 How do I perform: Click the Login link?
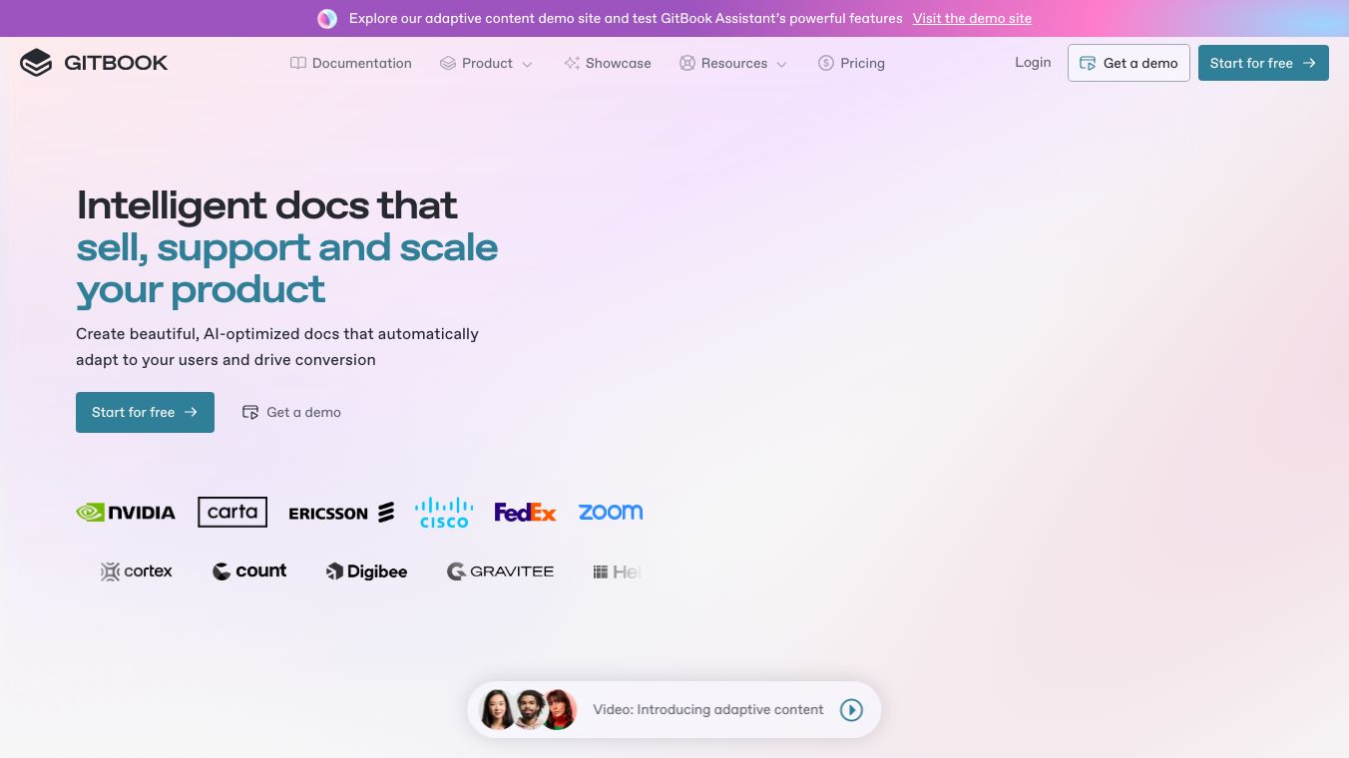click(1033, 62)
